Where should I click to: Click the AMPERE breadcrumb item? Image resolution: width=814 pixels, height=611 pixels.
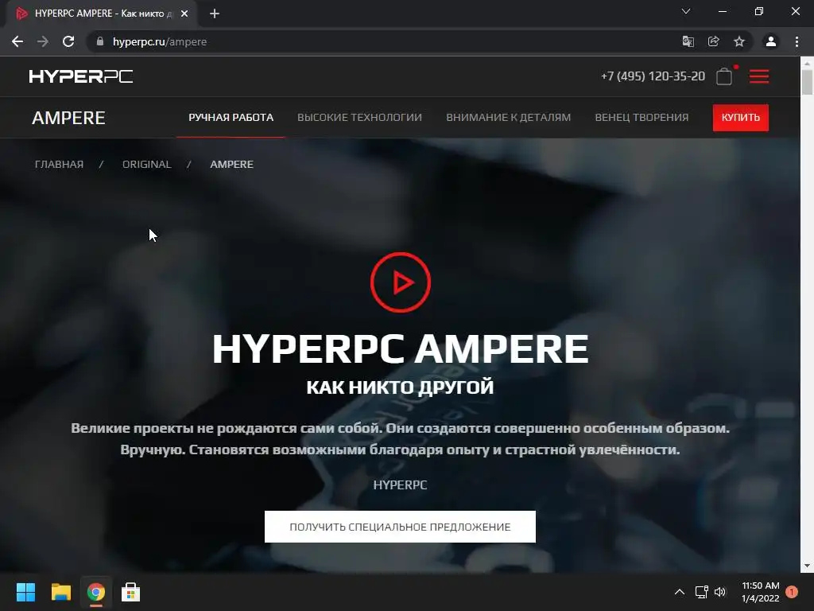[231, 164]
